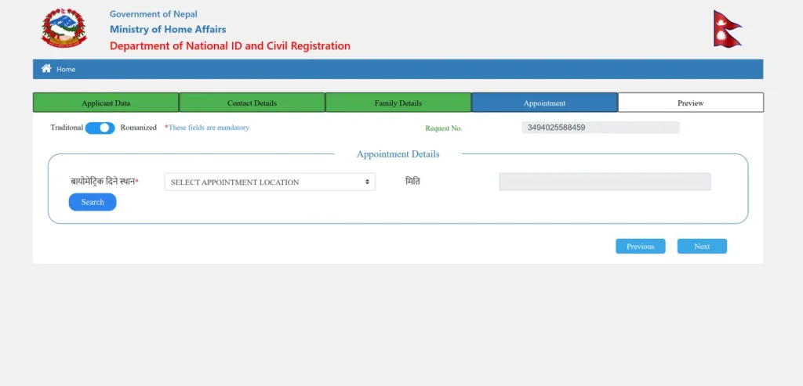Click the date (मिति) input field
The image size is (803, 386).
(605, 182)
